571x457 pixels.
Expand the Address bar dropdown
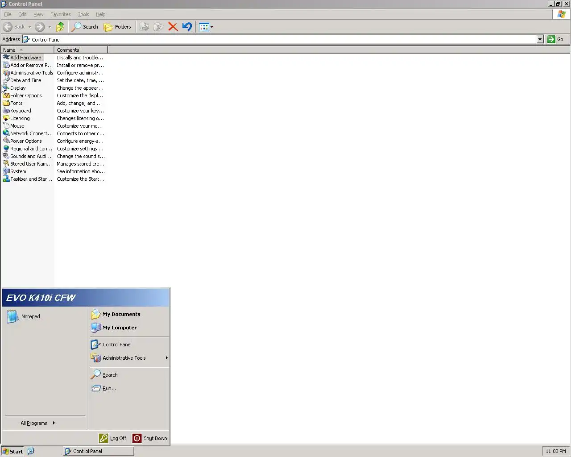click(x=540, y=39)
